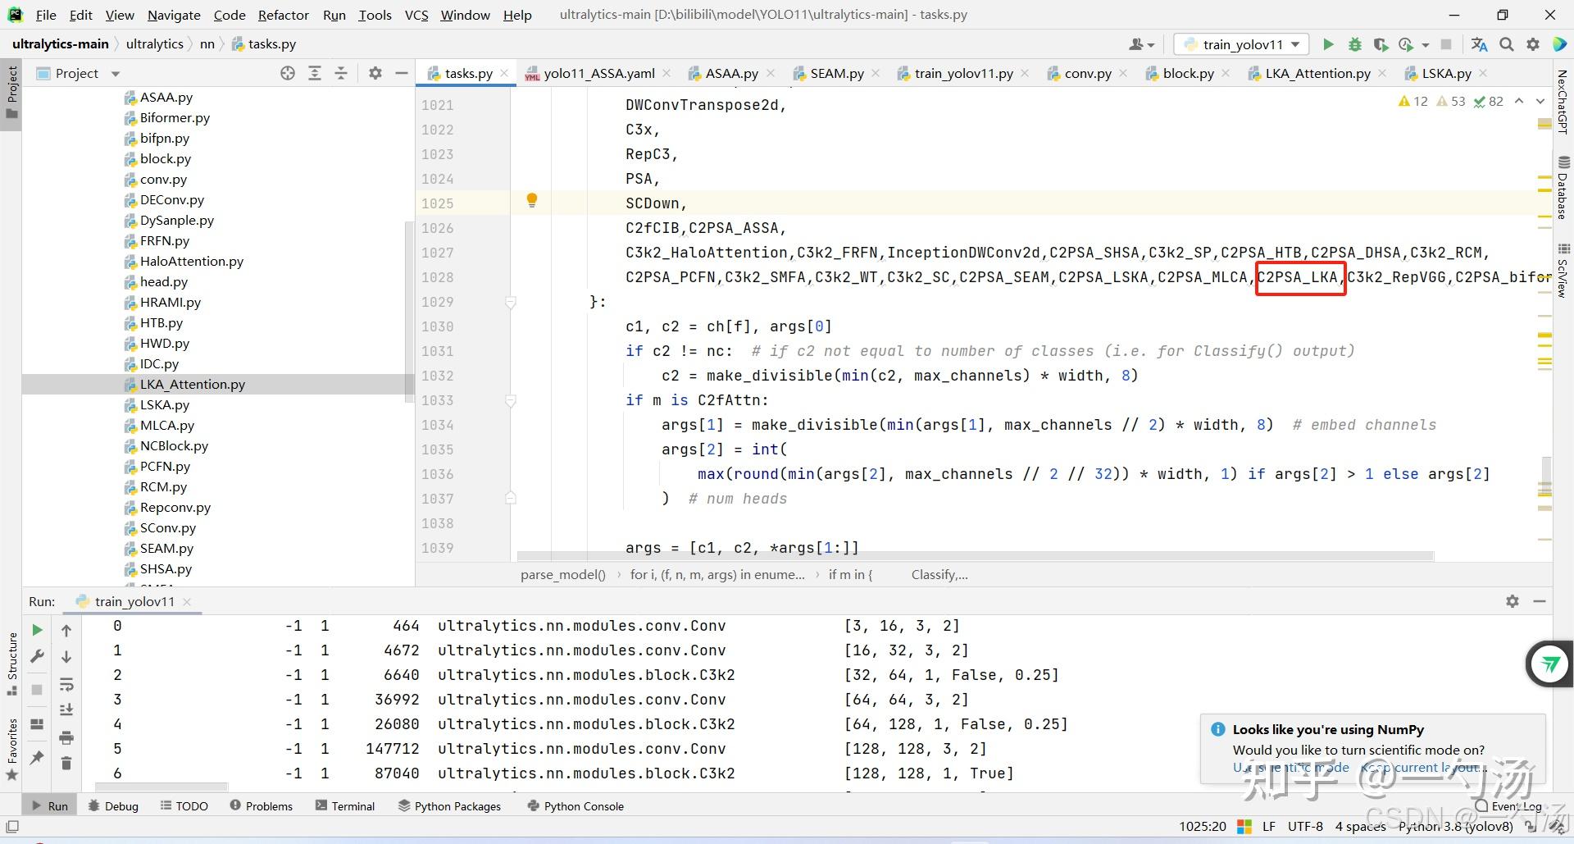The image size is (1574, 844).
Task: Print console output via printer icon
Action: pos(66,738)
